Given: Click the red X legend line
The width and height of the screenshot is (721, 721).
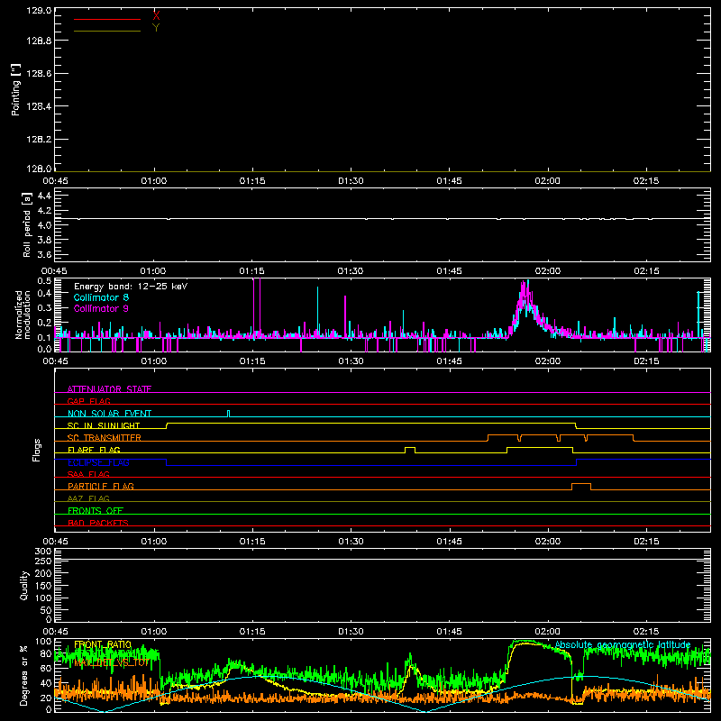Looking at the screenshot, I should tap(107, 19).
